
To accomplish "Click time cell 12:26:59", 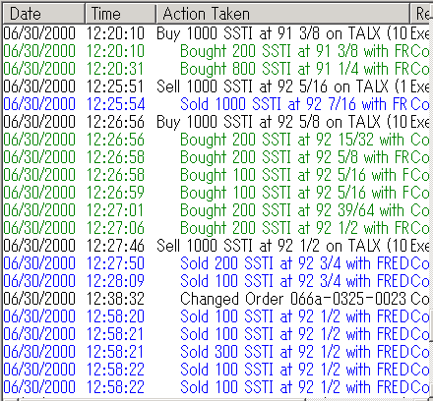I will pos(115,193).
